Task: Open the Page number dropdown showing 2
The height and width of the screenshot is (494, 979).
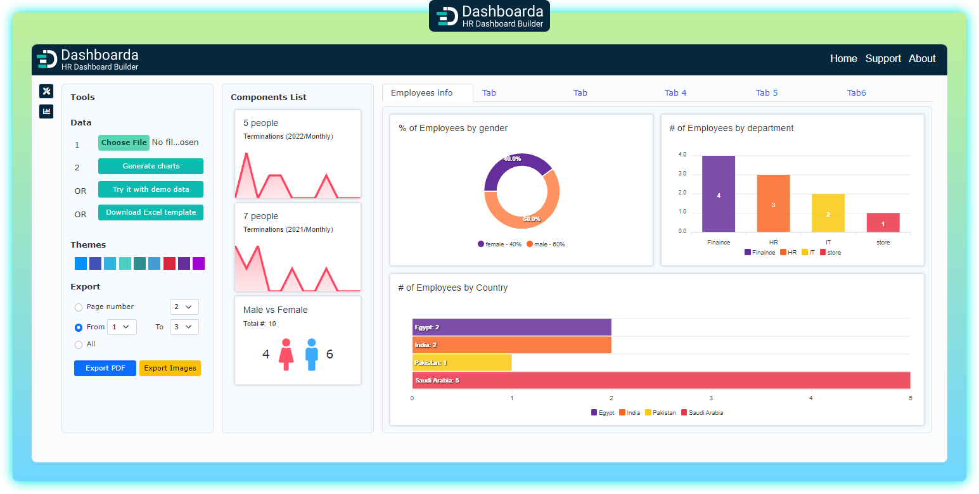Action: pos(184,307)
